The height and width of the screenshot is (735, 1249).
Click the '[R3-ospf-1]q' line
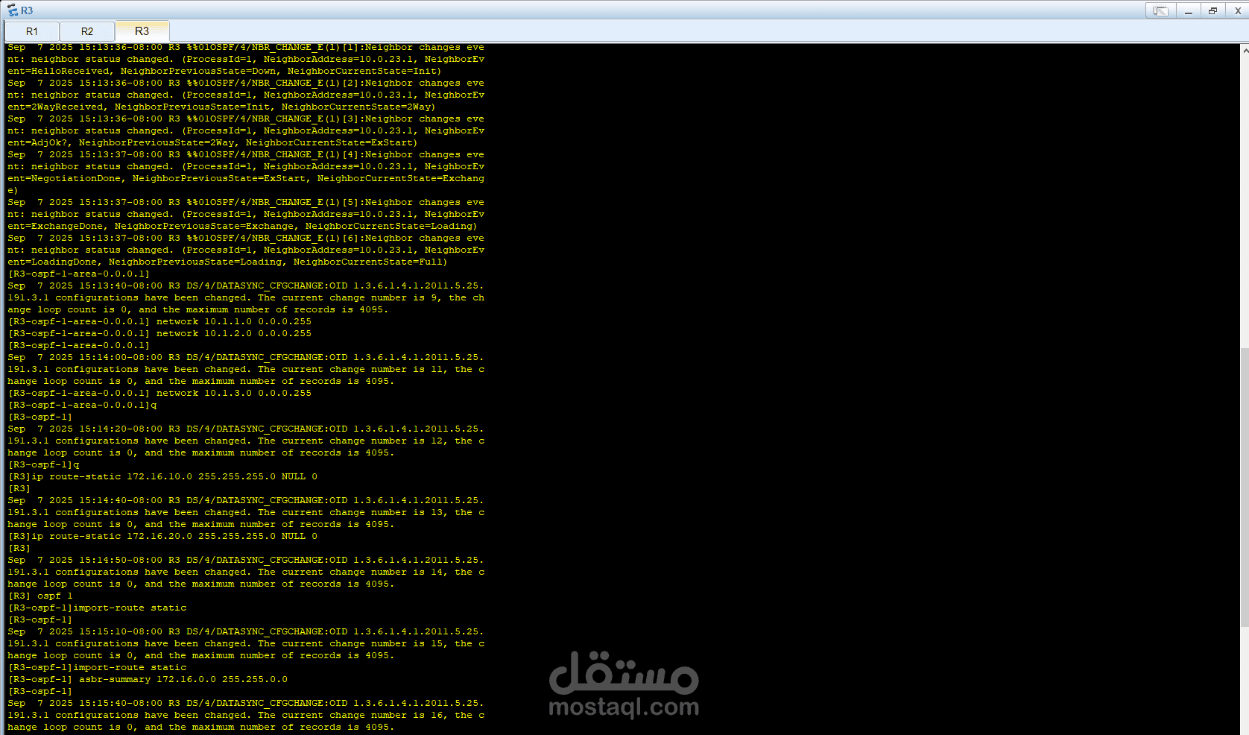44,465
